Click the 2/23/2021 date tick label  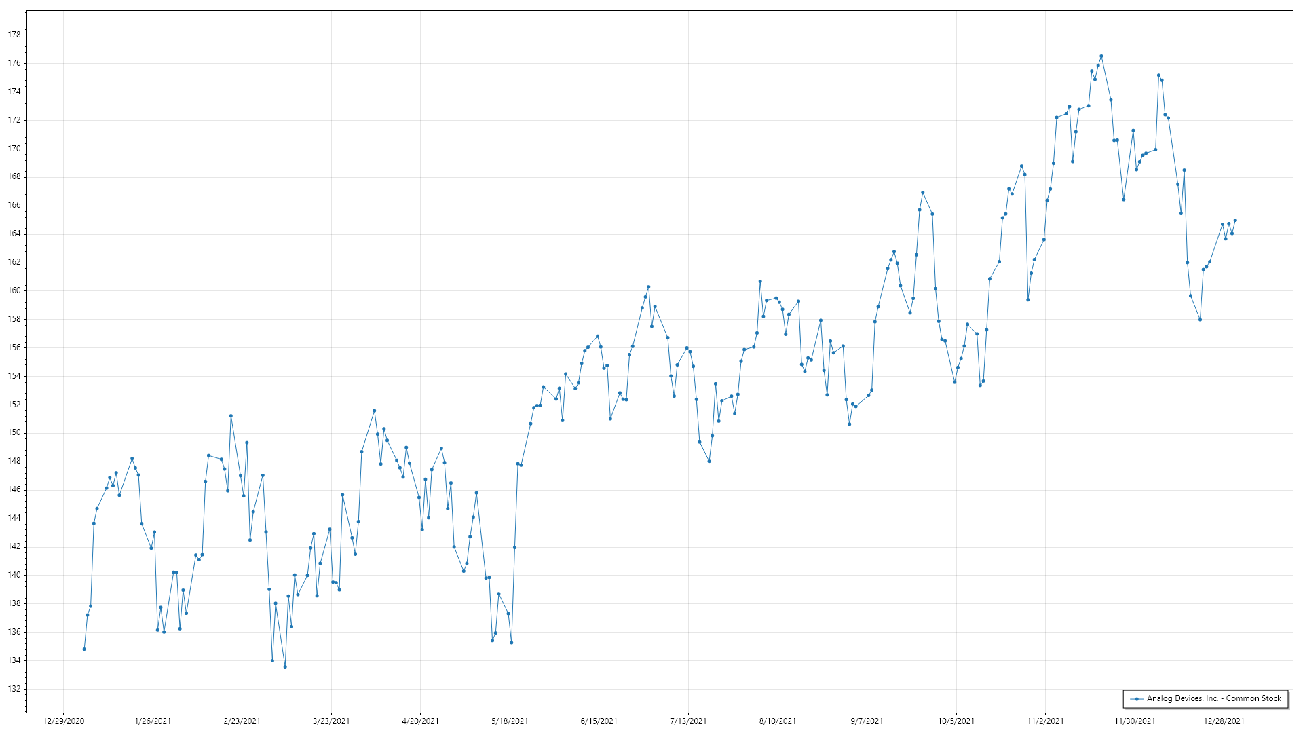point(242,721)
